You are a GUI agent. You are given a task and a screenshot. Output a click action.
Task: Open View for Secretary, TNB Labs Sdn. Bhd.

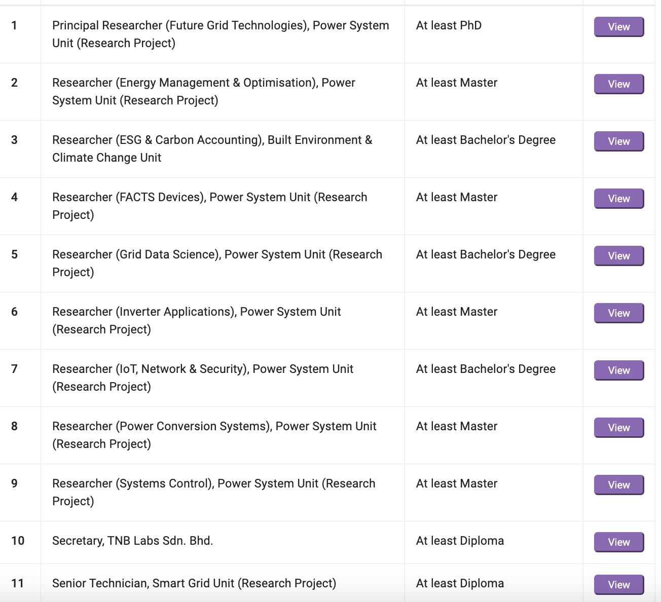tap(618, 542)
